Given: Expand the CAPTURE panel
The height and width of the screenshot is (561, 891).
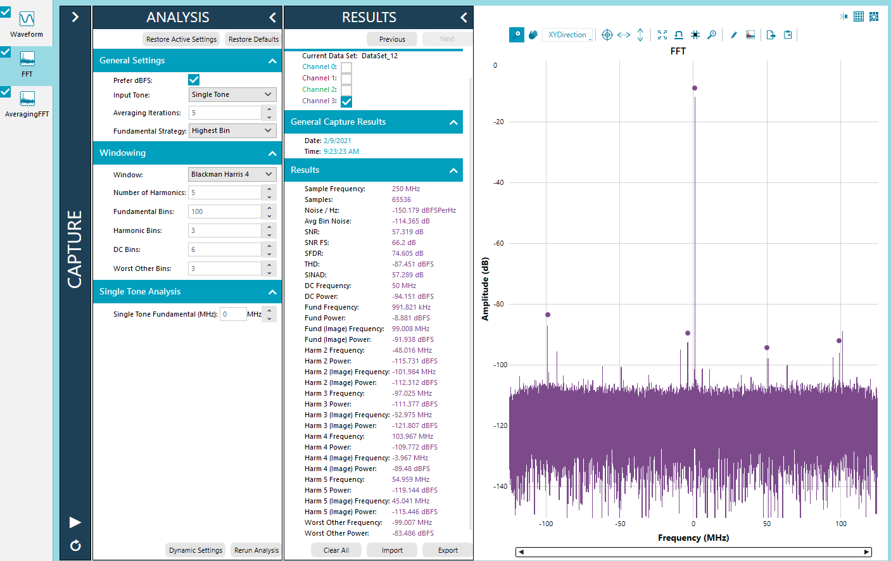Looking at the screenshot, I should coord(75,17).
